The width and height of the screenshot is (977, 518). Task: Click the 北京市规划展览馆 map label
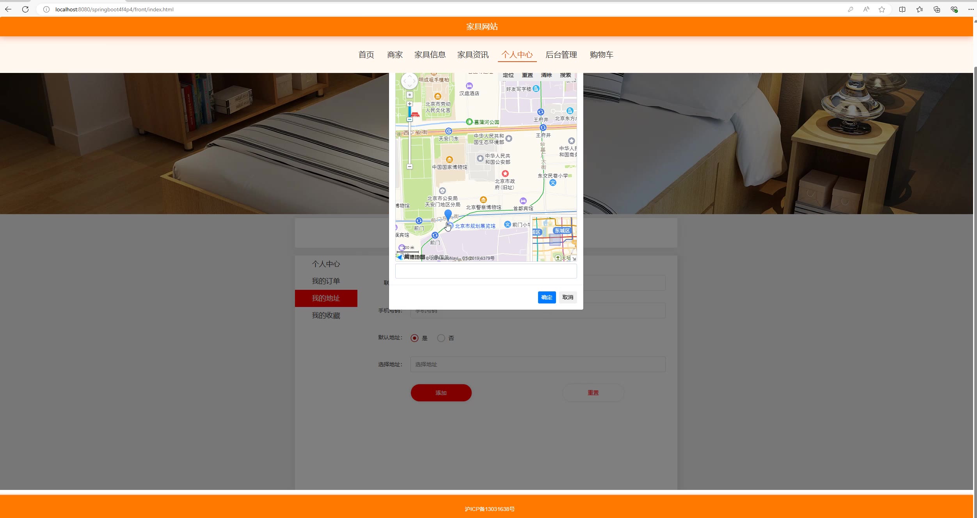[x=475, y=226]
